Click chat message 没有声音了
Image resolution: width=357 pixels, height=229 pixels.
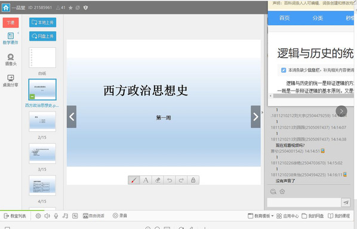click(x=285, y=181)
